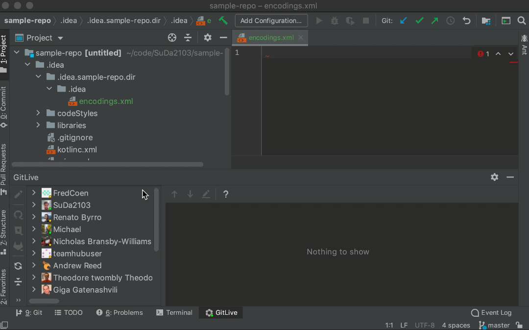Click GitLive refresh sync icon
This screenshot has width=529, height=330.
point(18,266)
